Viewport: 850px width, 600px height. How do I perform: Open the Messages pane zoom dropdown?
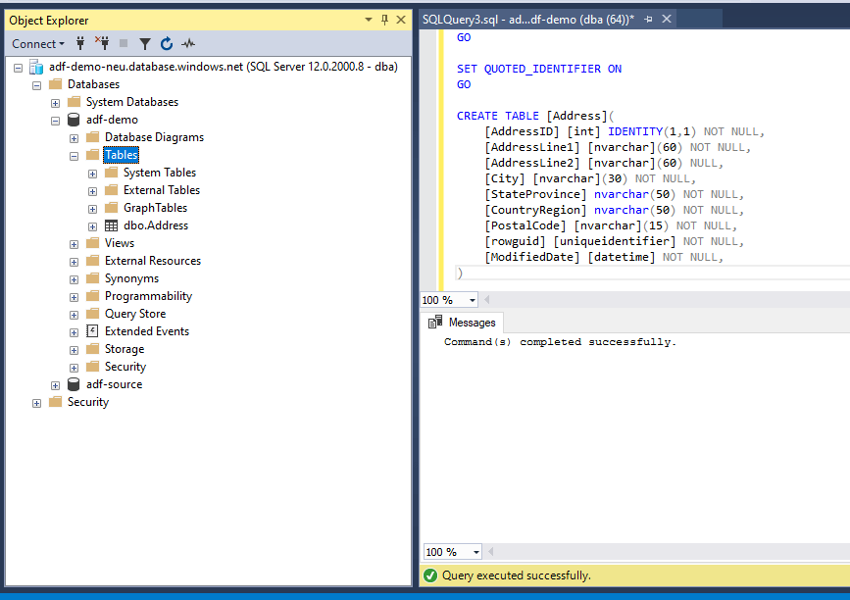click(x=476, y=552)
